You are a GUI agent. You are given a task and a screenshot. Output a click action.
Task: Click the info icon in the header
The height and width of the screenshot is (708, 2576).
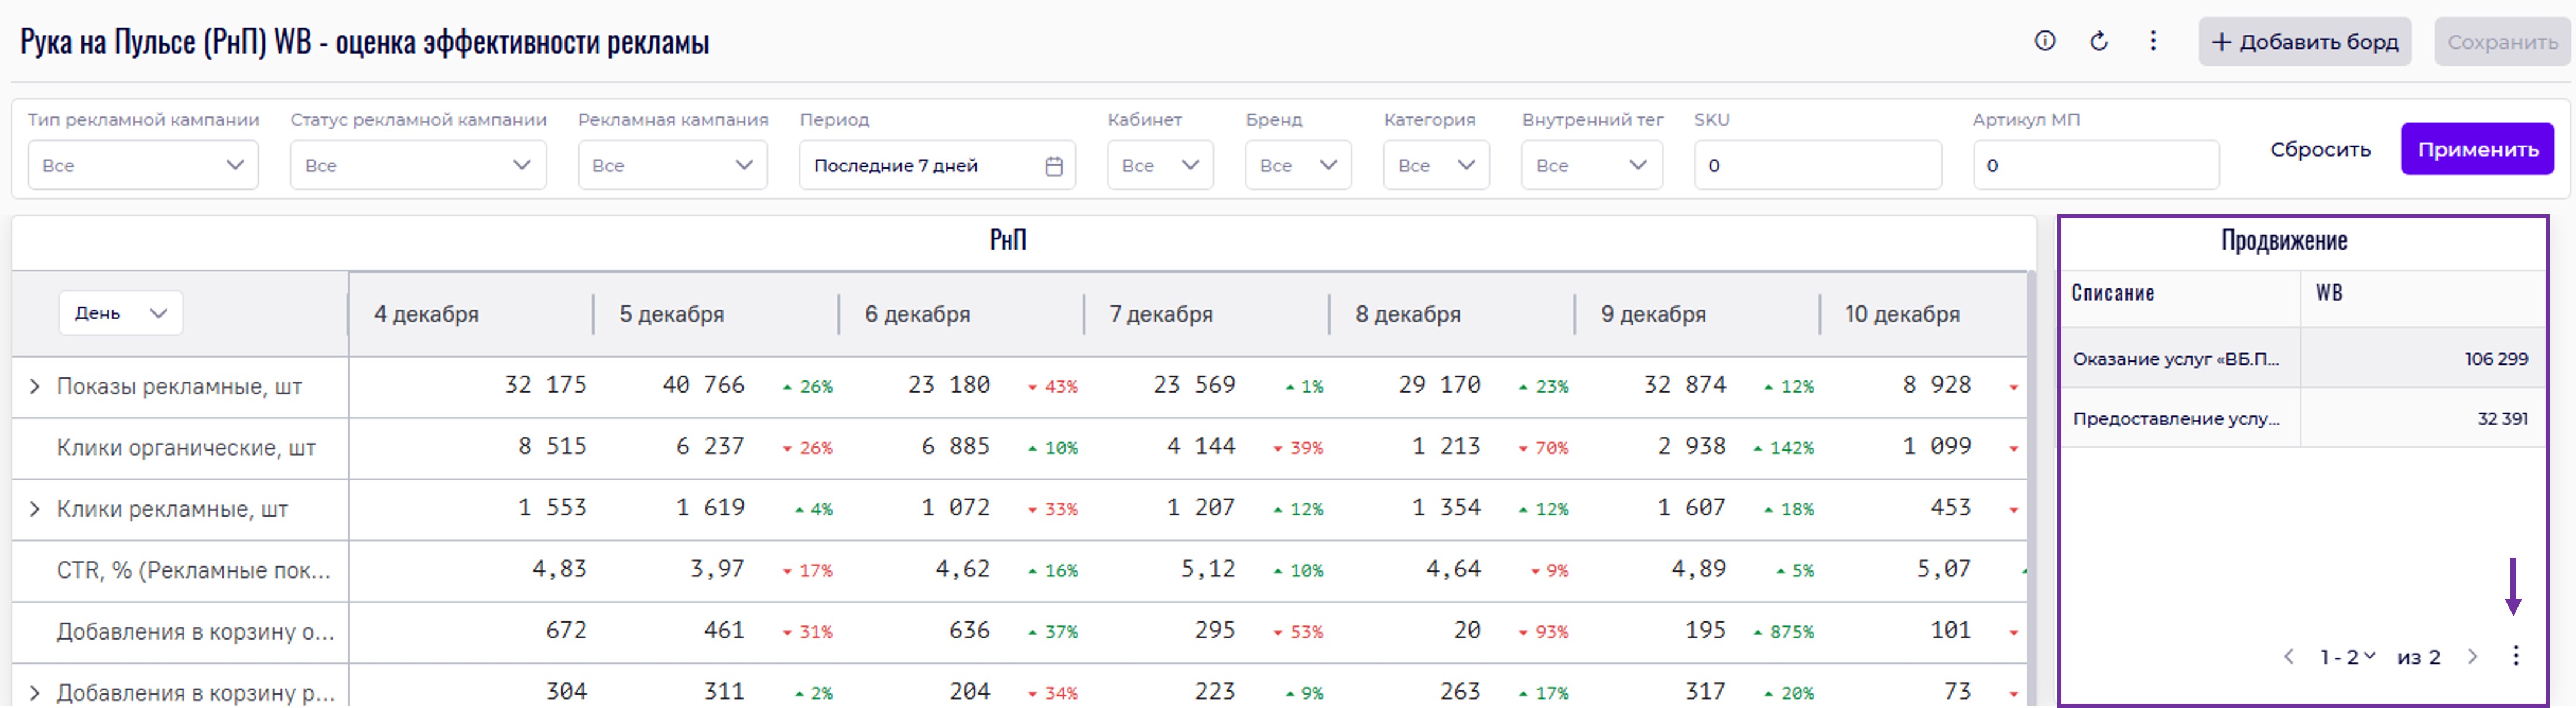[2045, 41]
